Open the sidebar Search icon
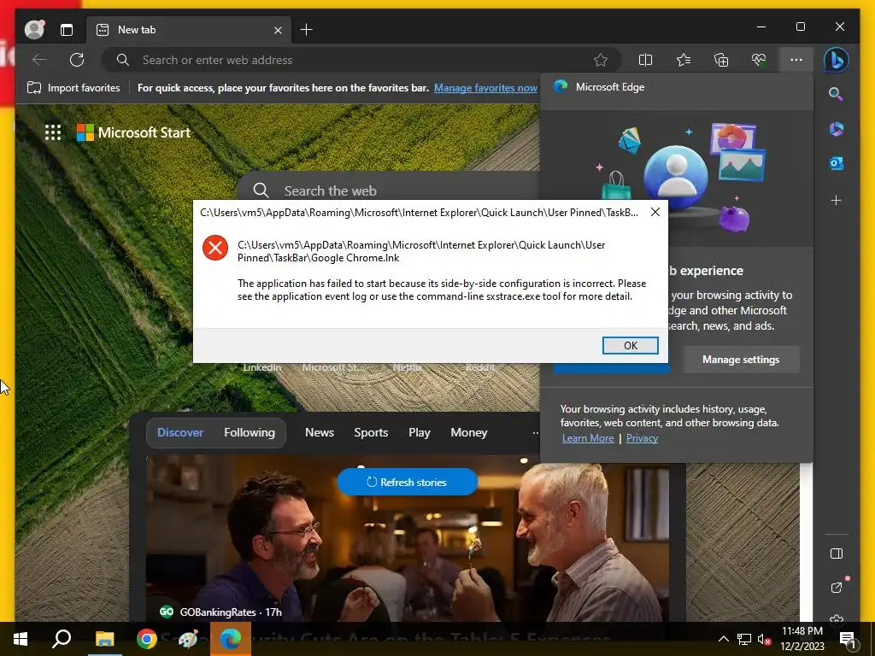The image size is (875, 656). click(x=836, y=94)
